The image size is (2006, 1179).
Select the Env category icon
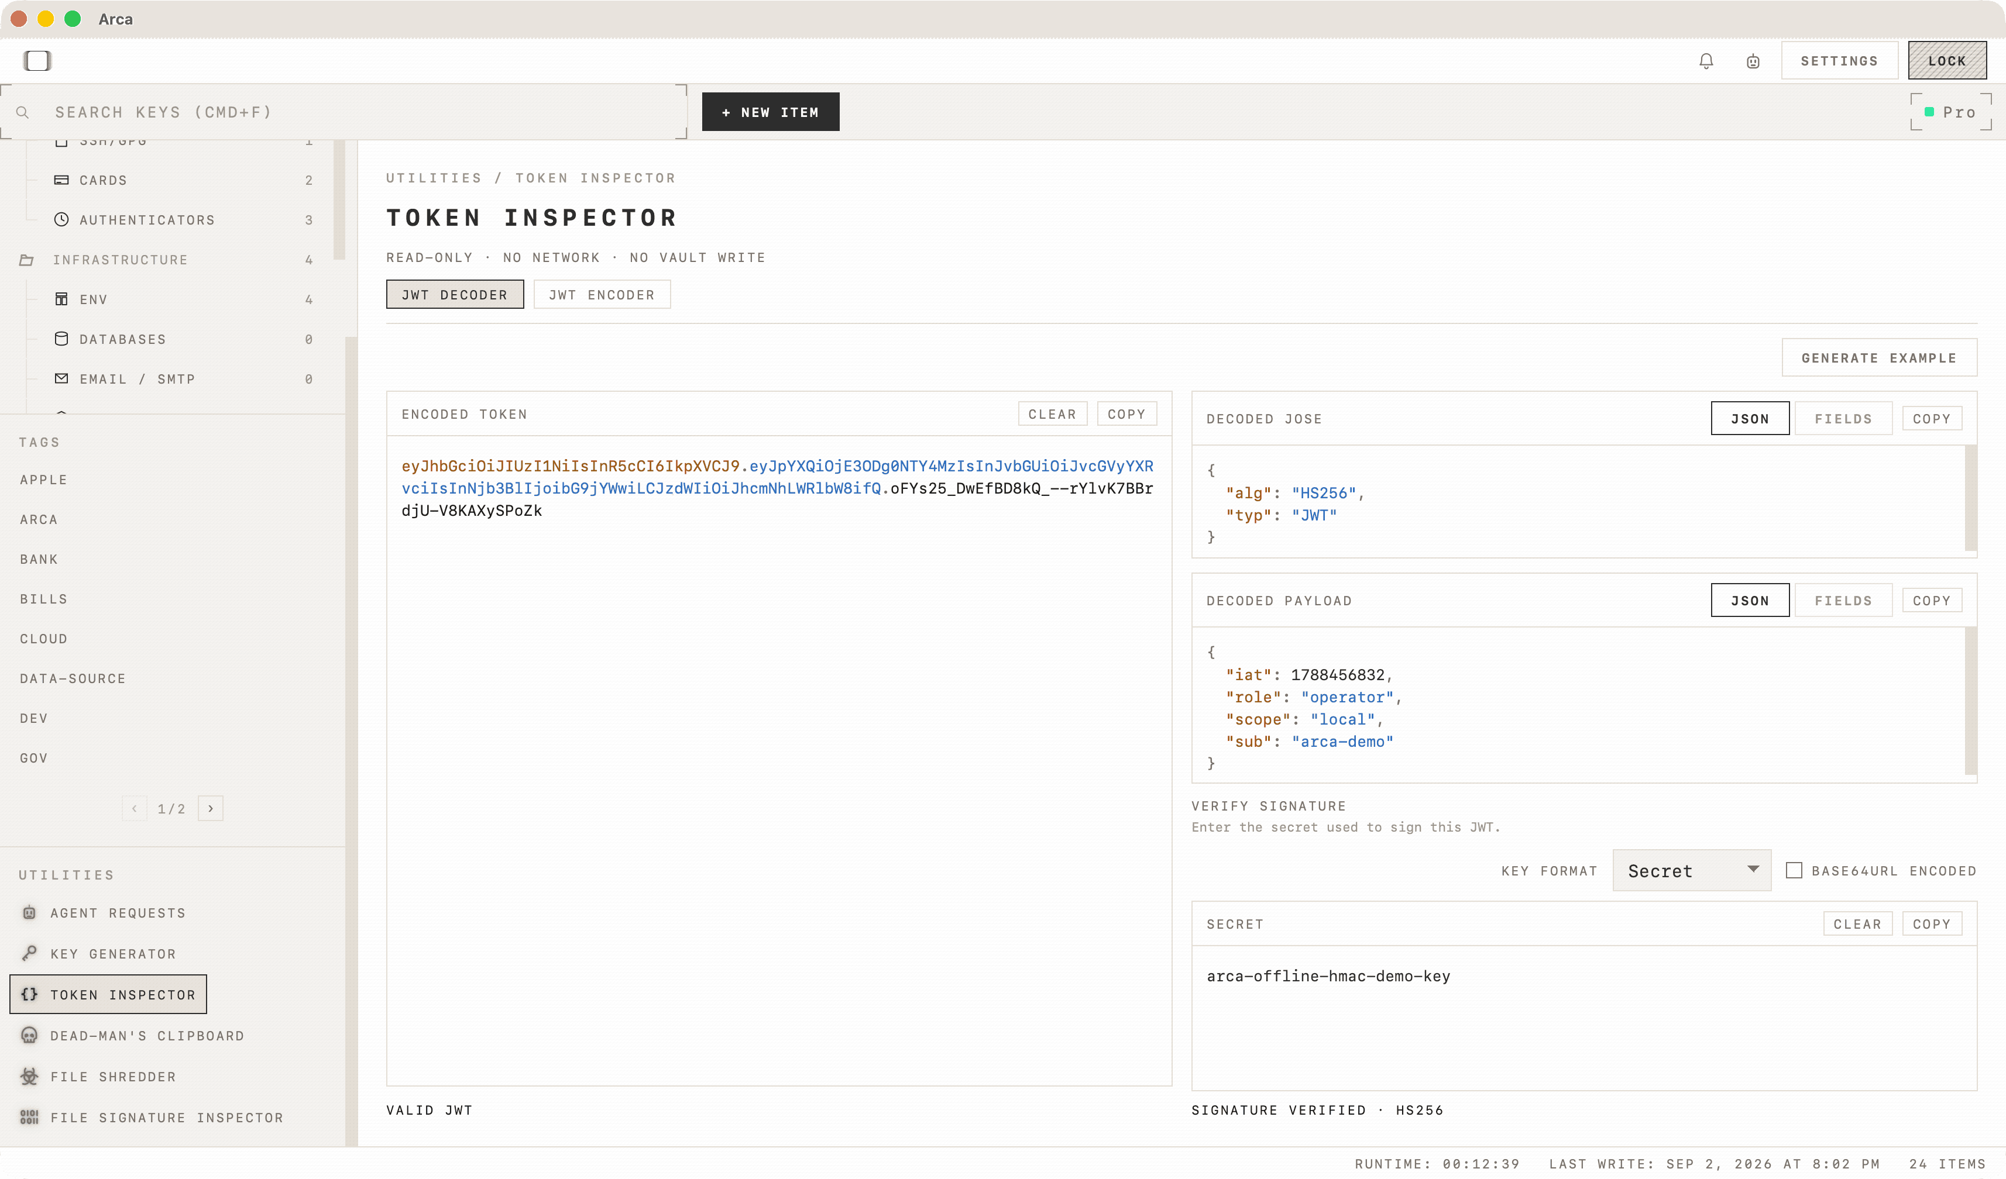coord(61,299)
